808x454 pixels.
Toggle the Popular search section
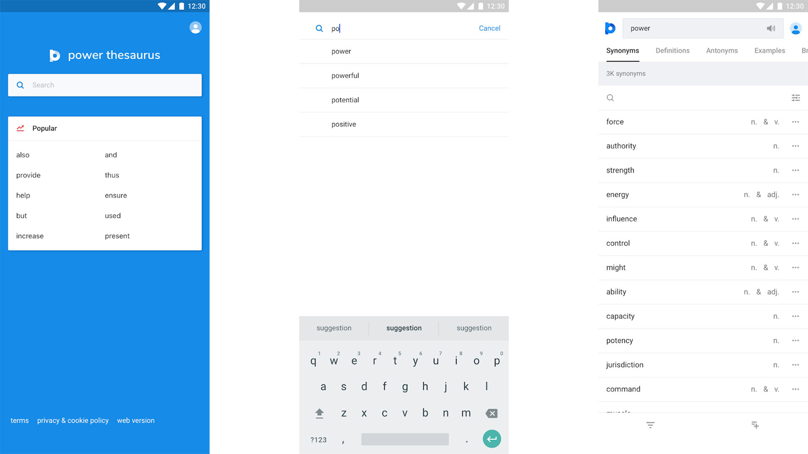44,128
